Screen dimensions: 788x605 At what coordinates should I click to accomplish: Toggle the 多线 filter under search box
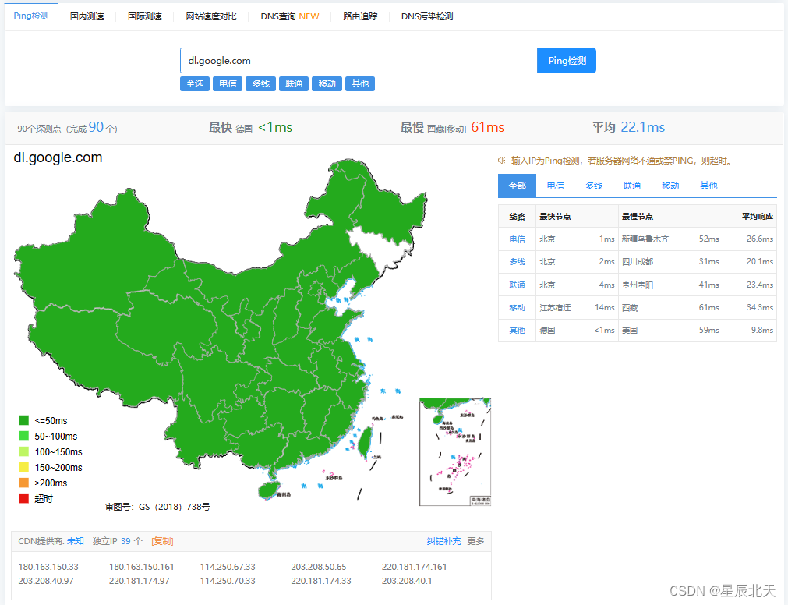261,83
